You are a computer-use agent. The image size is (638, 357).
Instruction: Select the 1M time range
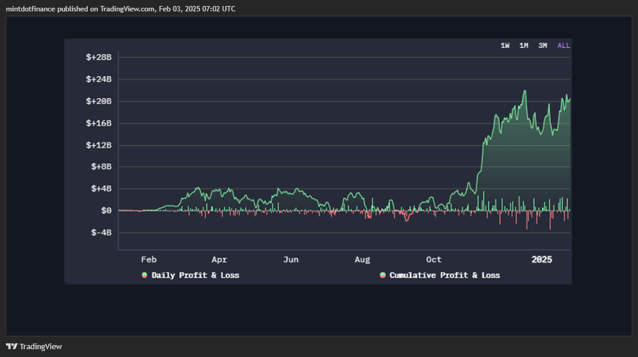[524, 45]
